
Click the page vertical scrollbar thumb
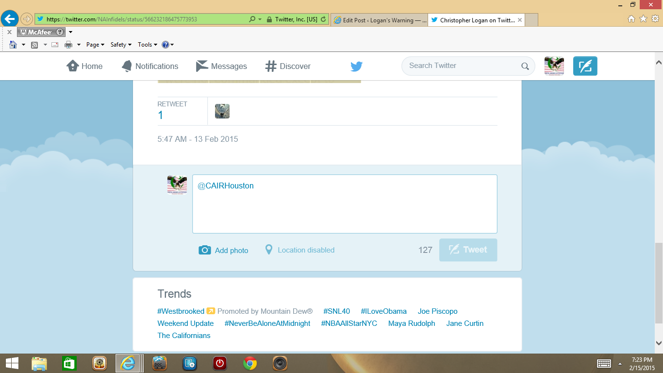[659, 283]
